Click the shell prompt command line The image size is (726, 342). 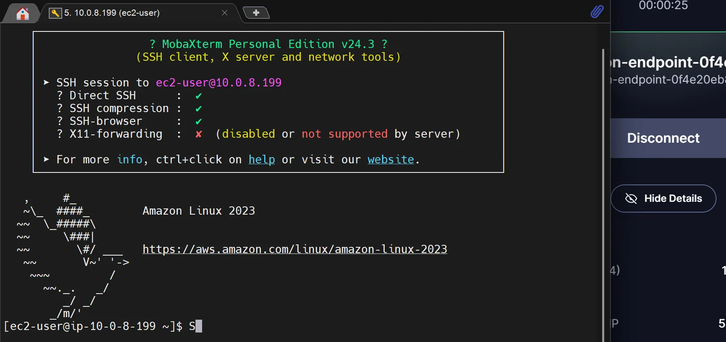(103, 326)
